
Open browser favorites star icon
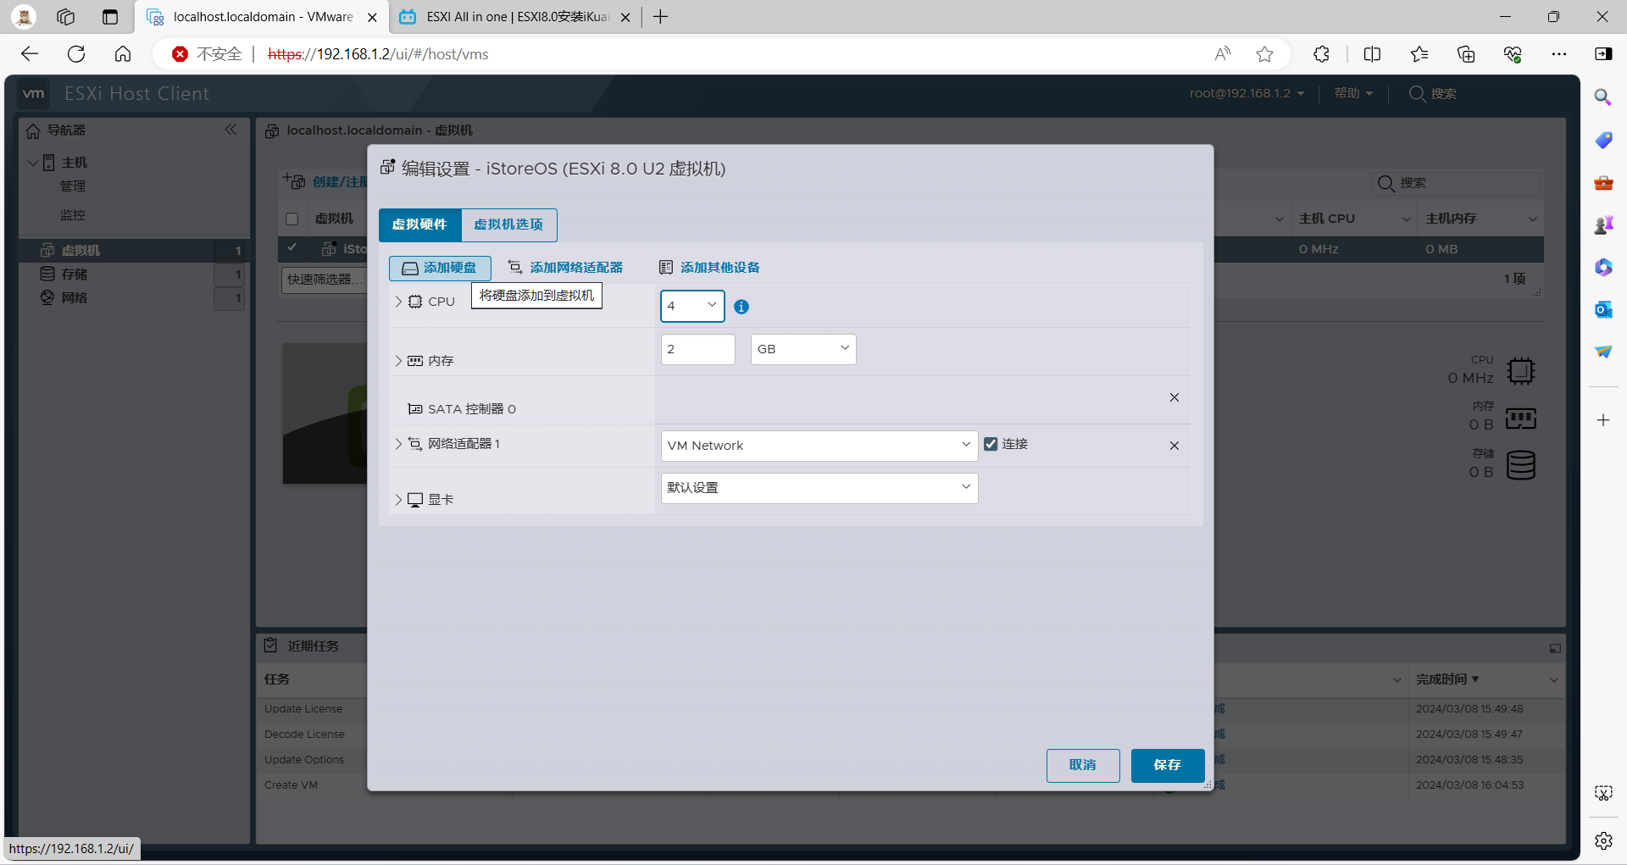click(x=1264, y=54)
